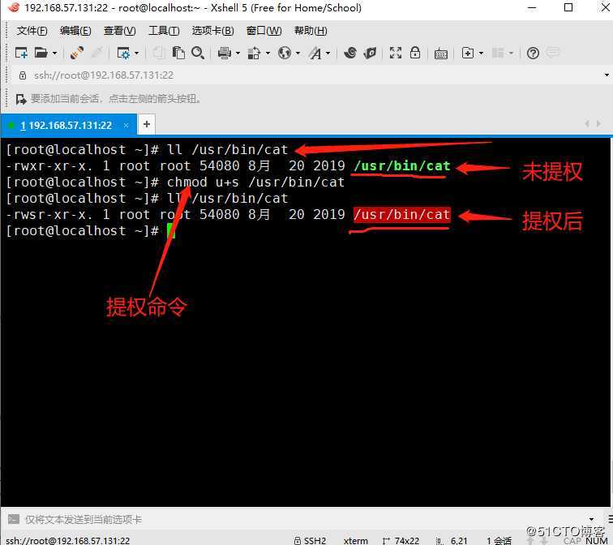Click the greyed Disconnect icon
The width and height of the screenshot is (613, 545).
(97, 53)
